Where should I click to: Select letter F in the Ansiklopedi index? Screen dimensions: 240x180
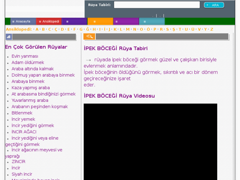pos(75,29)
